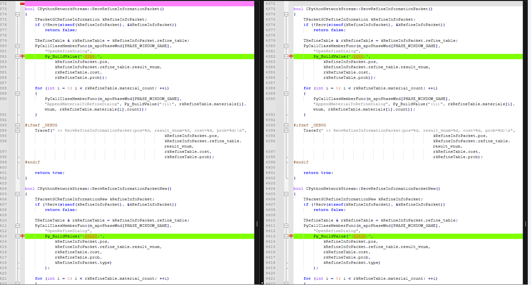Screen dimensions: 531x286
Task: Click the changed-line marker at left pane line 382
Action: coord(22,56)
